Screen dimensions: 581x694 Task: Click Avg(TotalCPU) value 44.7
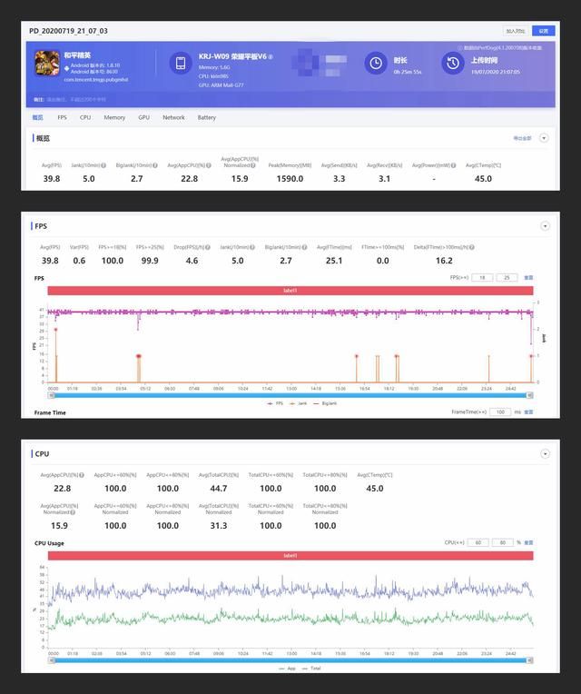point(219,489)
